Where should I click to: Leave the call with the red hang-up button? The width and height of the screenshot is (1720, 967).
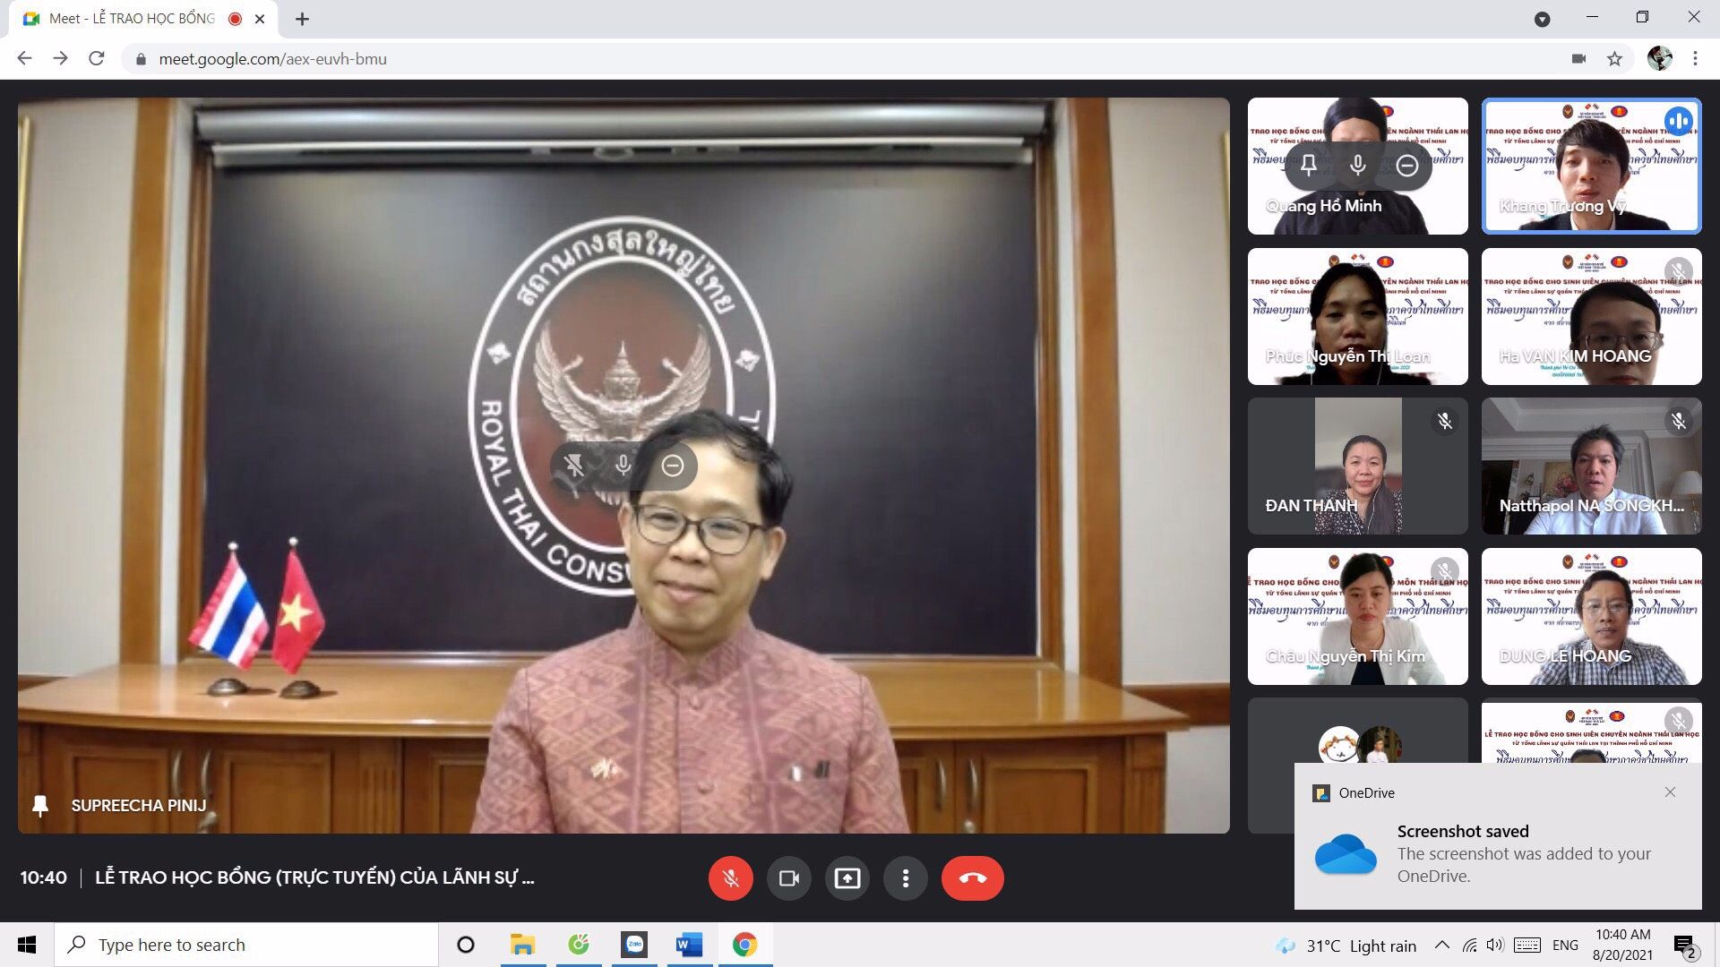pyautogui.click(x=973, y=878)
